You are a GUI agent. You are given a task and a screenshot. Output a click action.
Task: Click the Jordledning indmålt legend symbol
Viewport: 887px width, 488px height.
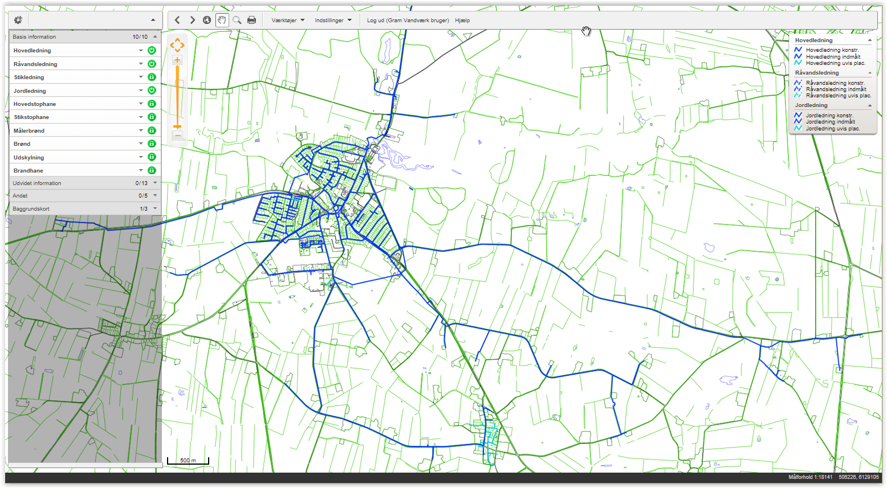click(798, 122)
